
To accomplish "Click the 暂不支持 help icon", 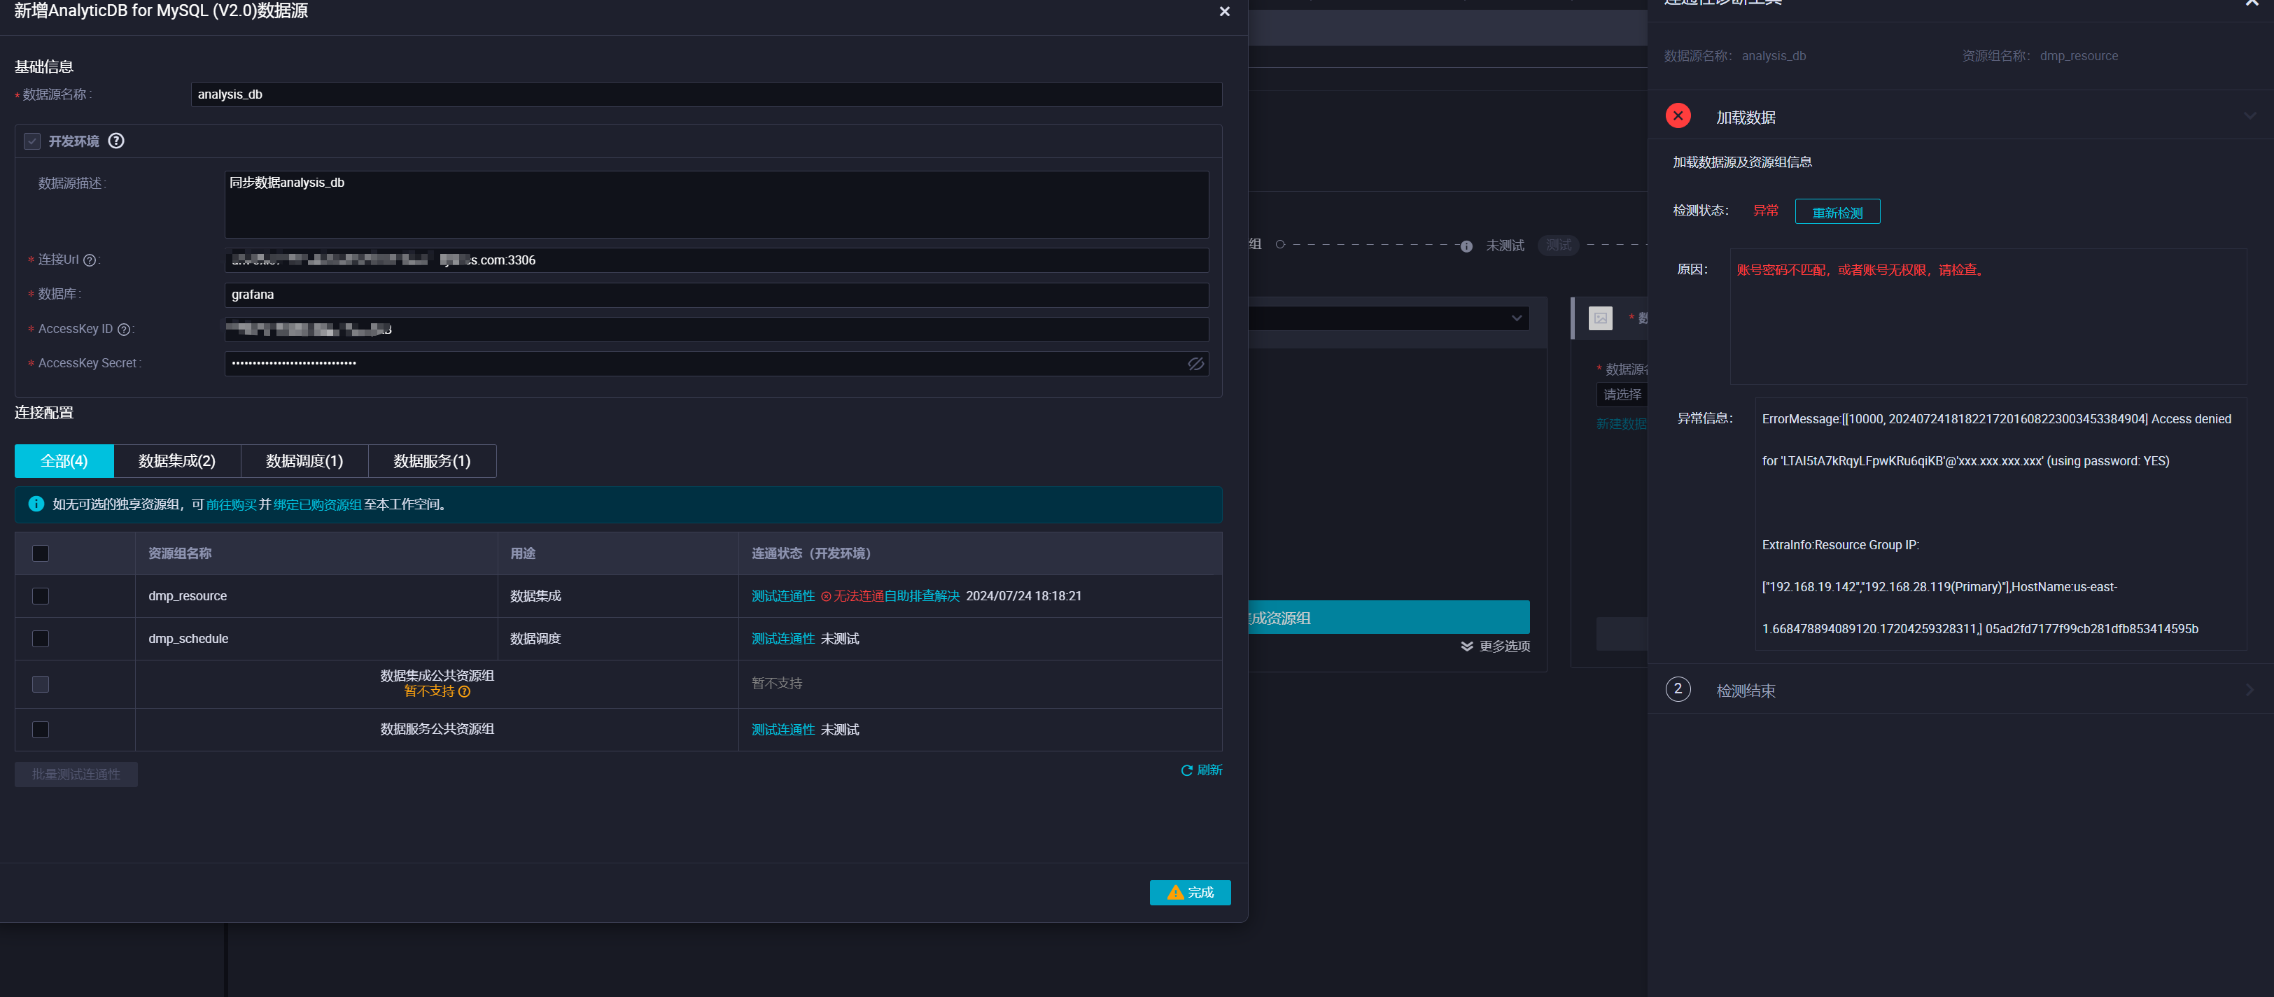I will click(464, 692).
